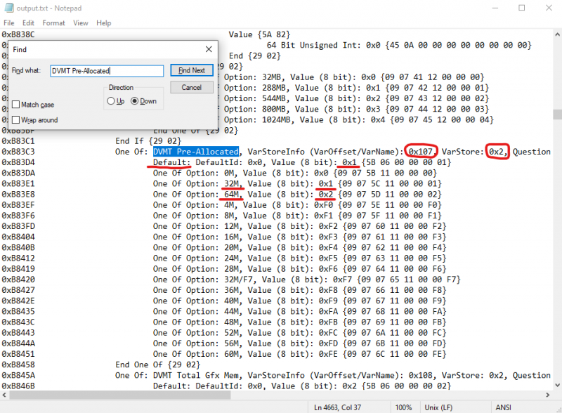Click the 60M option at 0xB8451
Image resolution: width=562 pixels, height=413 pixels.
click(232, 354)
